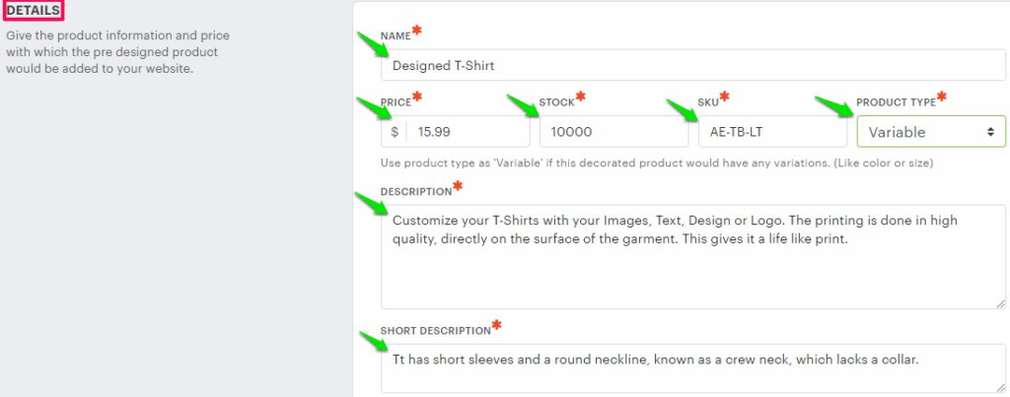Viewport: 1010px width, 397px height.
Task: Click the PRICE field label
Action: [x=396, y=102]
